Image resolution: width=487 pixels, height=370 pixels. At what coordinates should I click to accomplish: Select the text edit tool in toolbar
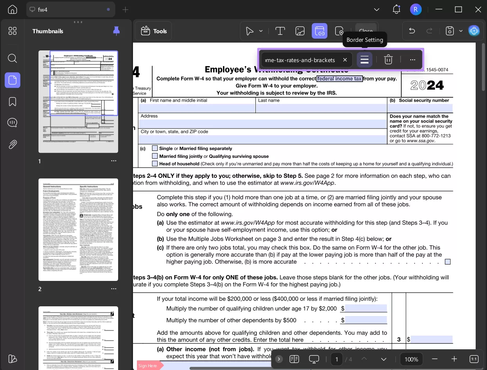coord(280,31)
